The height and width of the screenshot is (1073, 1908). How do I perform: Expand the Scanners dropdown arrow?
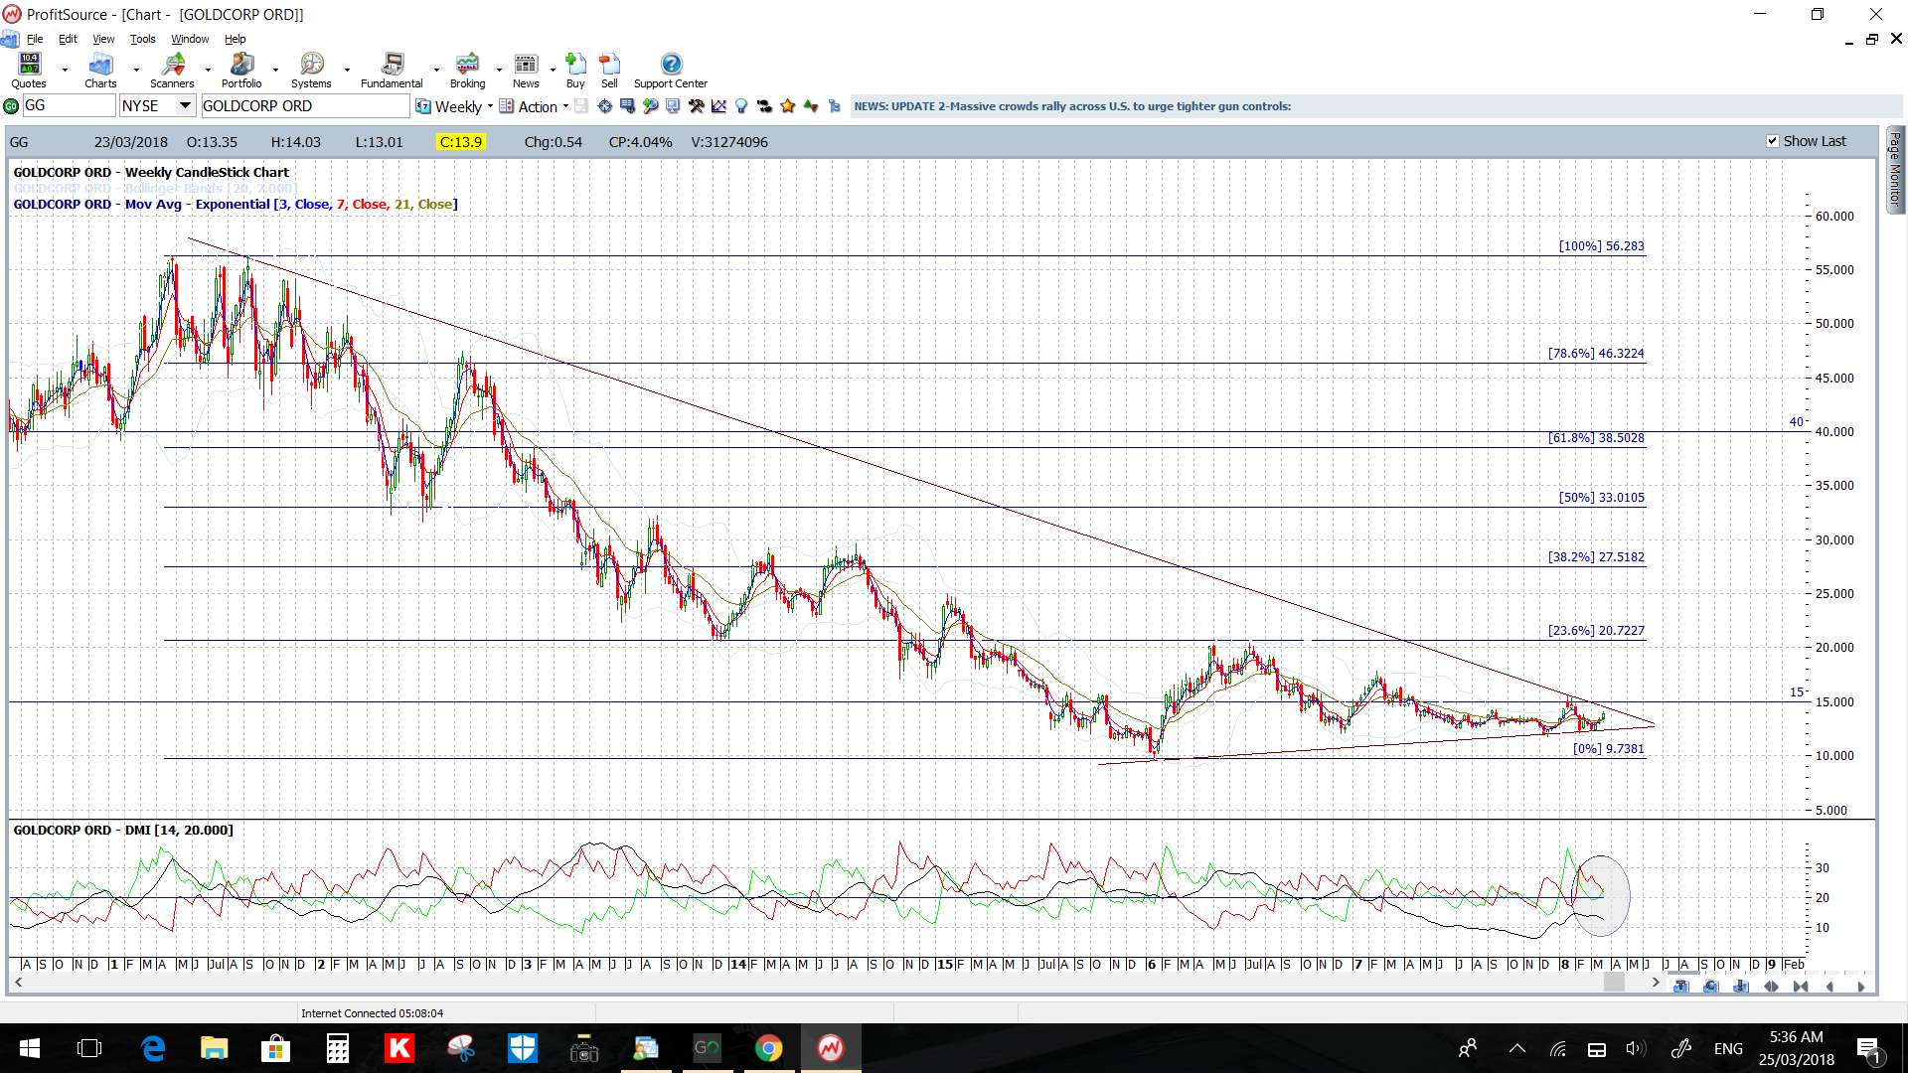[x=208, y=70]
